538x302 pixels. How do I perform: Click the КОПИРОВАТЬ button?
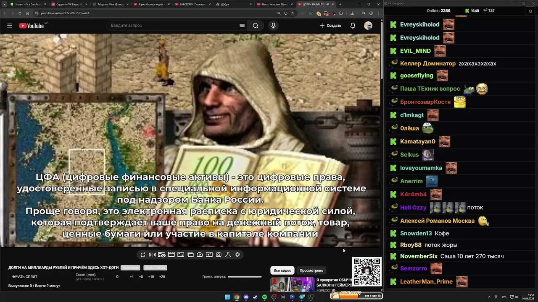[155, 268]
